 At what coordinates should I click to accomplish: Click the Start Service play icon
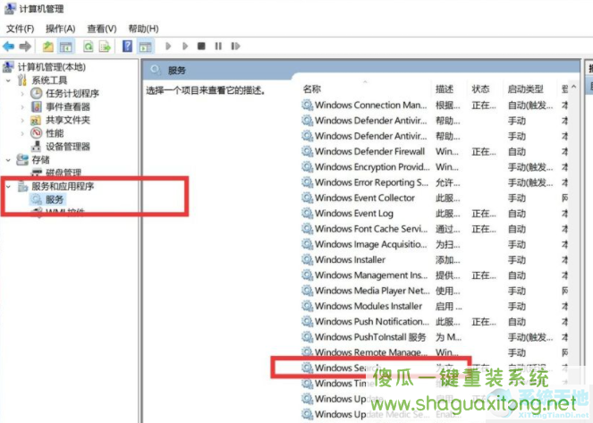(168, 47)
